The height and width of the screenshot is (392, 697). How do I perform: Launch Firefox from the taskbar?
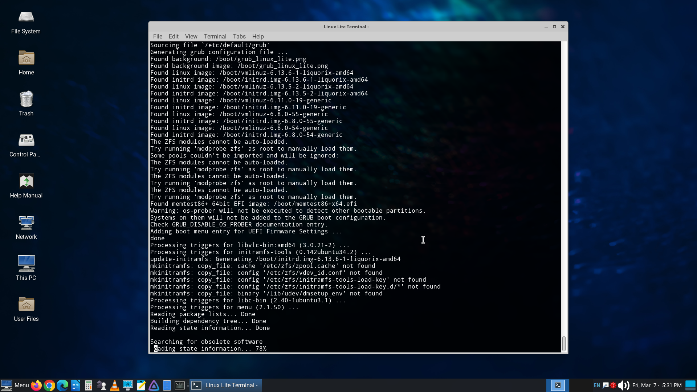tap(36, 385)
